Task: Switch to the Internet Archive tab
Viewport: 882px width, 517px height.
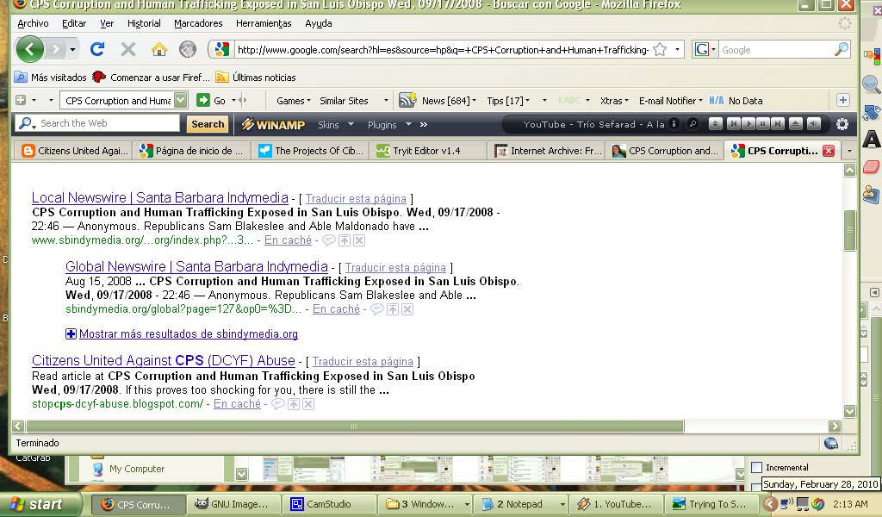Action: (x=547, y=150)
